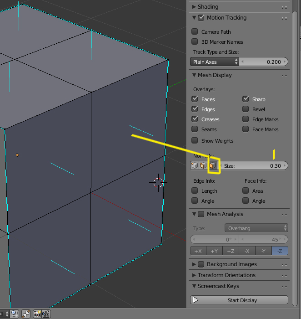
Task: Uncheck the Creases overlay checkbox
Action: coord(195,119)
